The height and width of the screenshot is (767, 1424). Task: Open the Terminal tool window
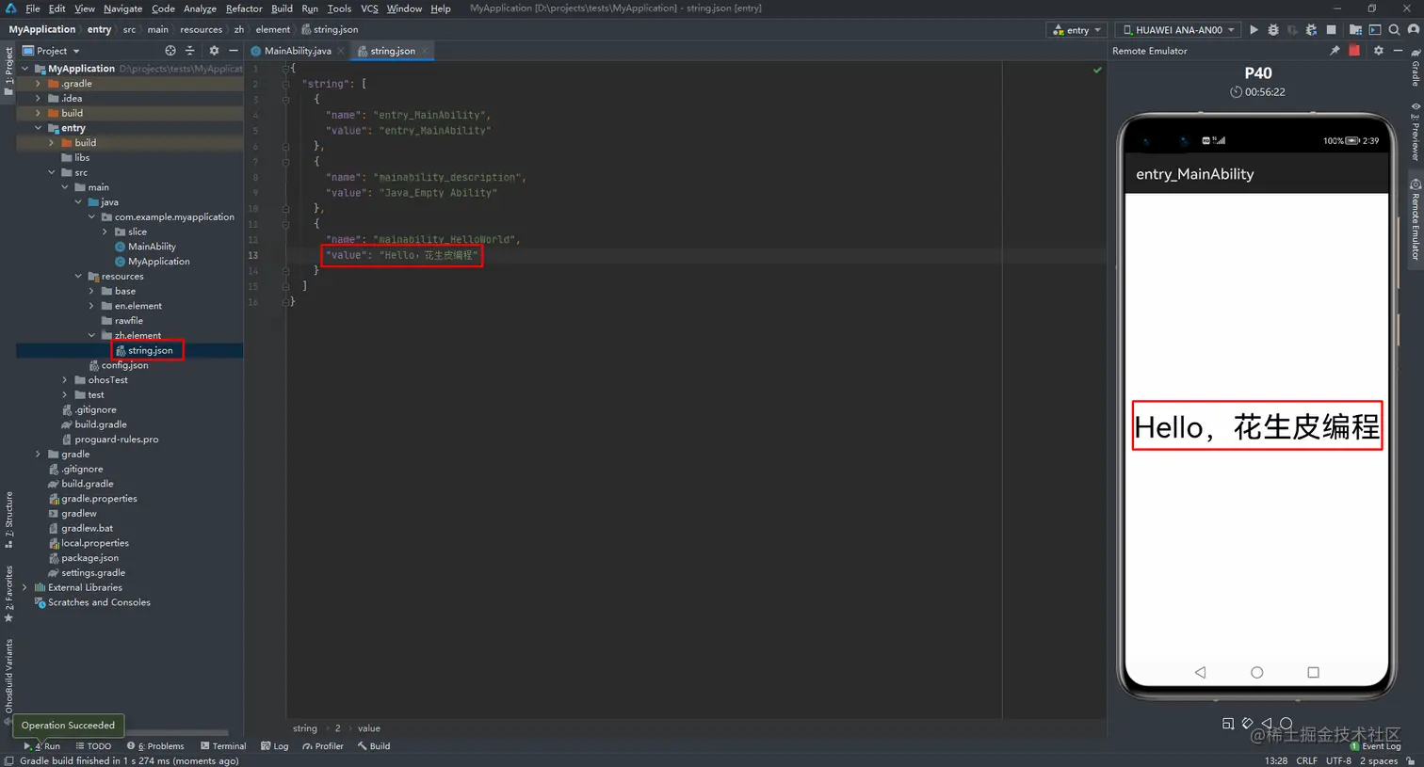pyautogui.click(x=223, y=746)
